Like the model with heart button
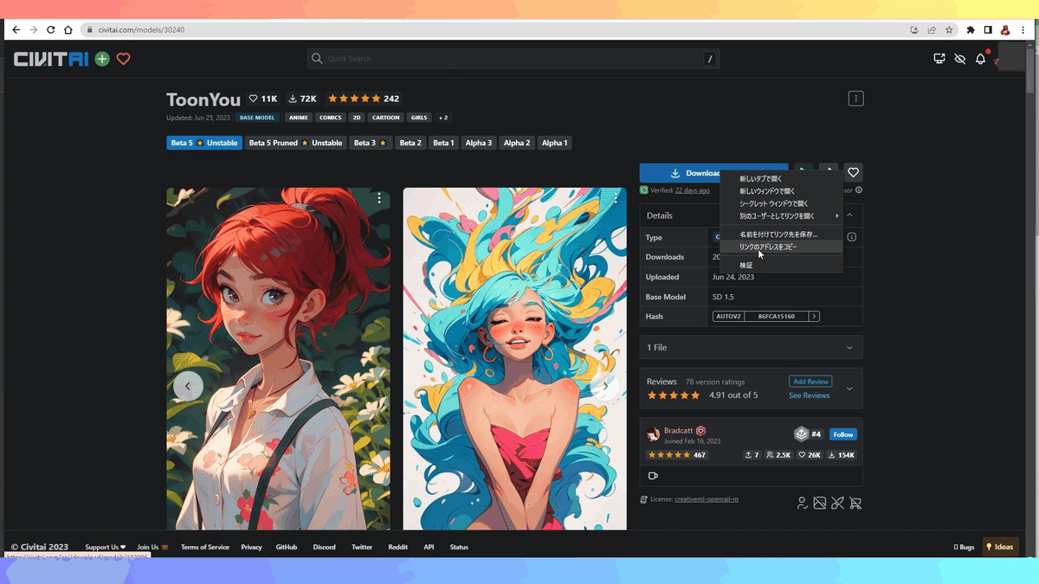The width and height of the screenshot is (1039, 584). [854, 173]
